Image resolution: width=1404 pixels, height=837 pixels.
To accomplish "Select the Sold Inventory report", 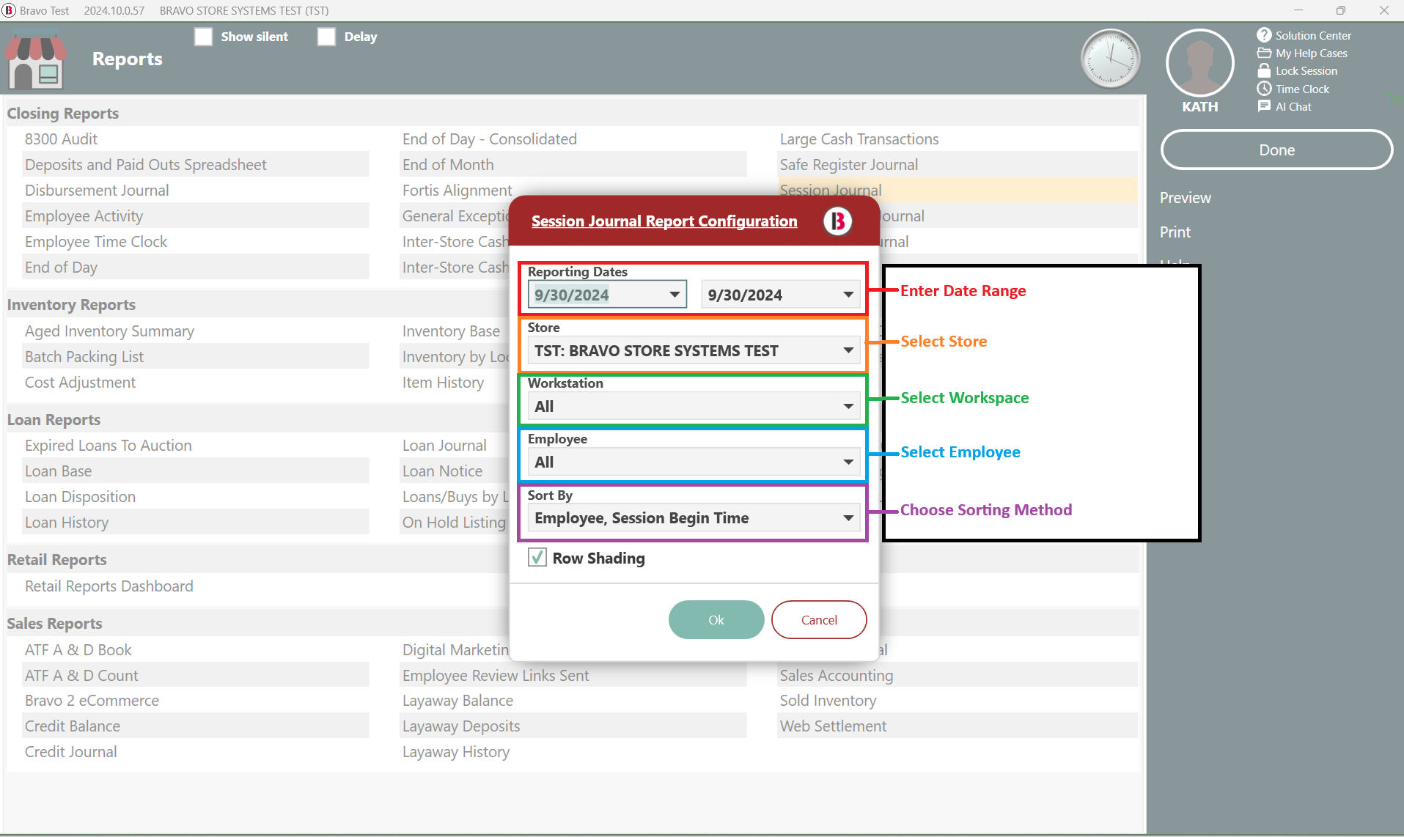I will coord(828,700).
